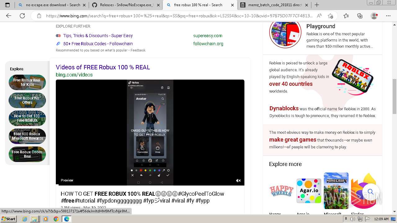Open '50+ Free Robux Codes - Followchain' link
The height and width of the screenshot is (223, 397).
tap(98, 44)
